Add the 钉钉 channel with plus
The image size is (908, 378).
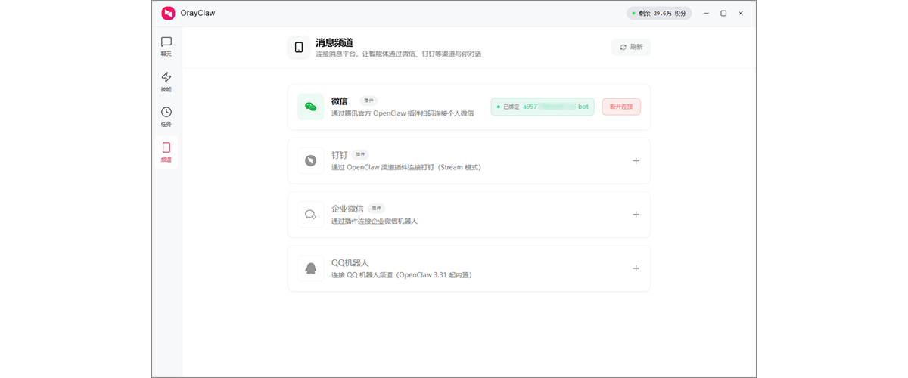coord(636,160)
